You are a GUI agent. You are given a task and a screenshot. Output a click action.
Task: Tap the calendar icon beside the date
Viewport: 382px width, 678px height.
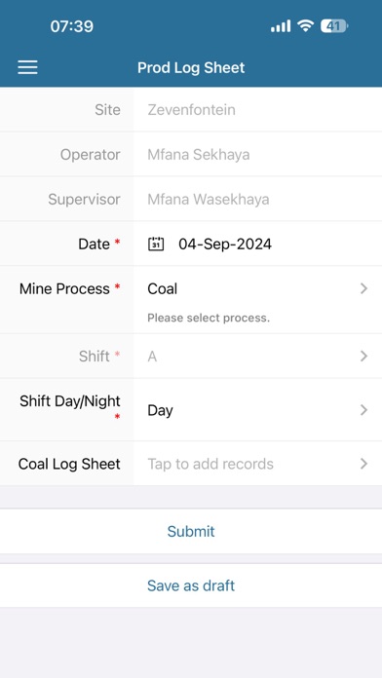pos(156,244)
